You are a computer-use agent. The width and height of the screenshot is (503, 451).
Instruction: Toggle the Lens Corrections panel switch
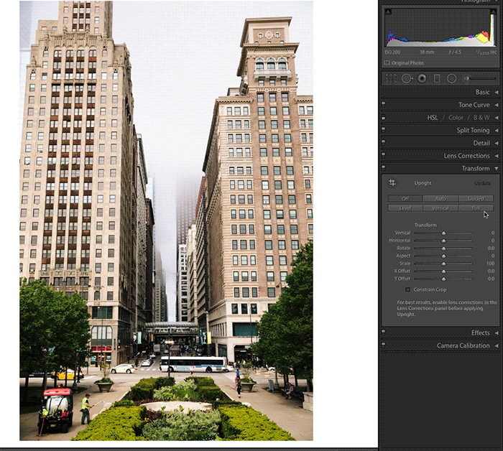click(383, 155)
